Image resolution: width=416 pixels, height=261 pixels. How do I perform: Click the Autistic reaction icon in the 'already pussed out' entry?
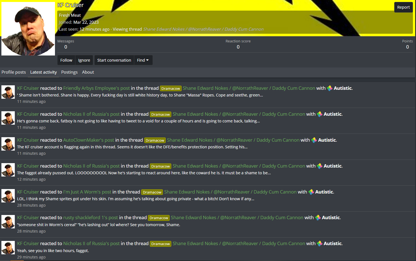(319, 166)
